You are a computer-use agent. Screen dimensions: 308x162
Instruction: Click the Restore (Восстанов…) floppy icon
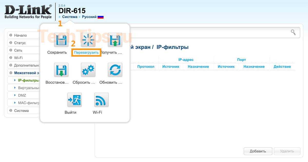pyautogui.click(x=61, y=70)
